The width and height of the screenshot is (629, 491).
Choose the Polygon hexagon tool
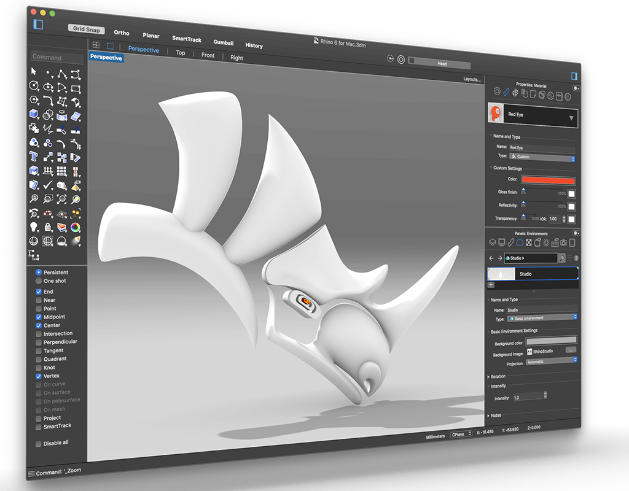pos(34,100)
